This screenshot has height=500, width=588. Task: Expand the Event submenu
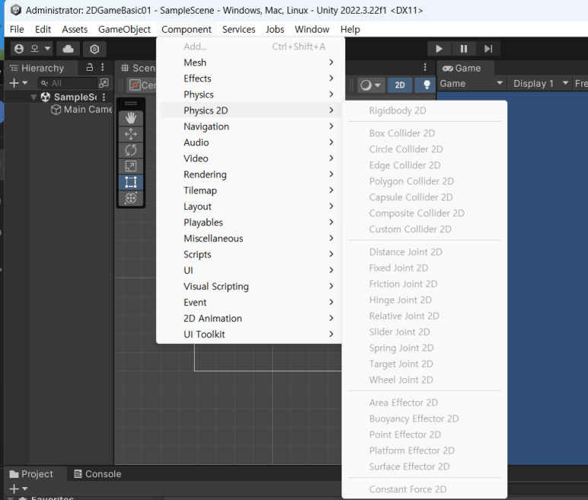pyautogui.click(x=250, y=302)
